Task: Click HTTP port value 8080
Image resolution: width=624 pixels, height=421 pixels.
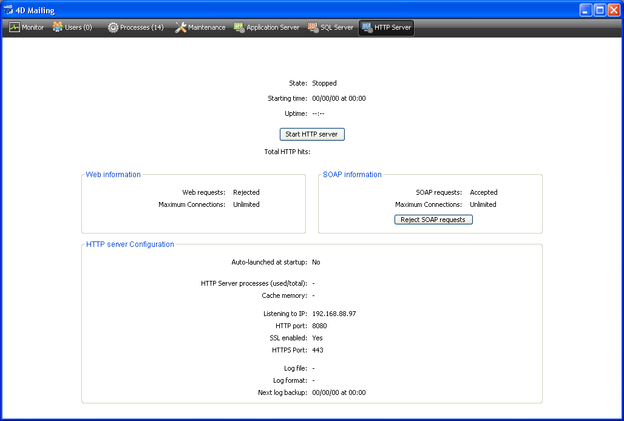Action: 319,326
